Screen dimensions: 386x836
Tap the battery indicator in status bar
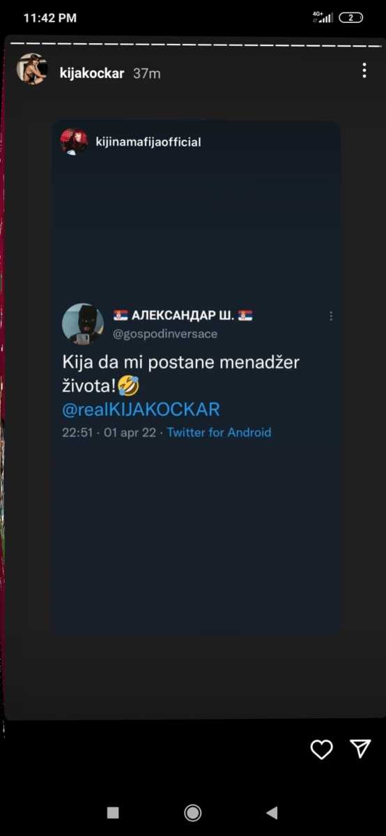(x=350, y=18)
